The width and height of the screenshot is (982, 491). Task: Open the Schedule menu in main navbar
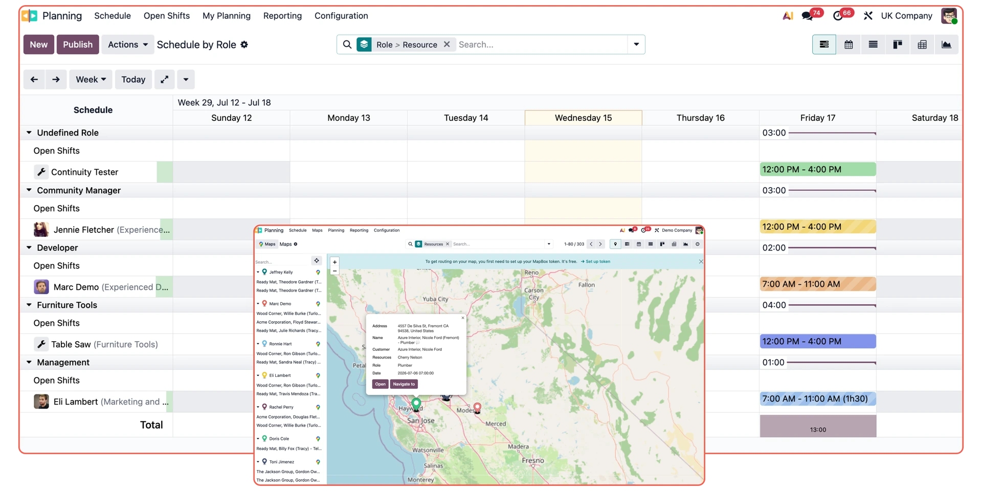[113, 16]
